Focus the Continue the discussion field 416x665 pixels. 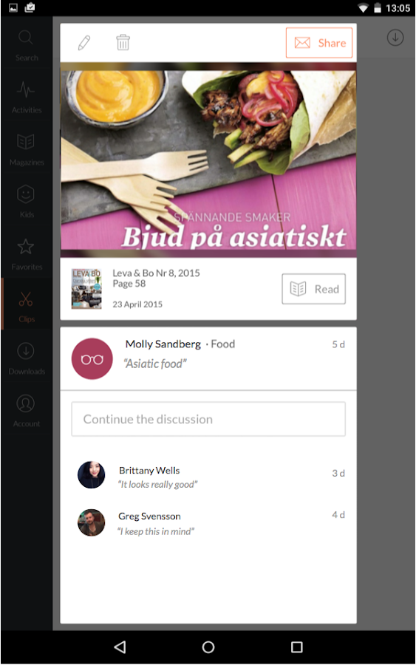click(x=208, y=419)
